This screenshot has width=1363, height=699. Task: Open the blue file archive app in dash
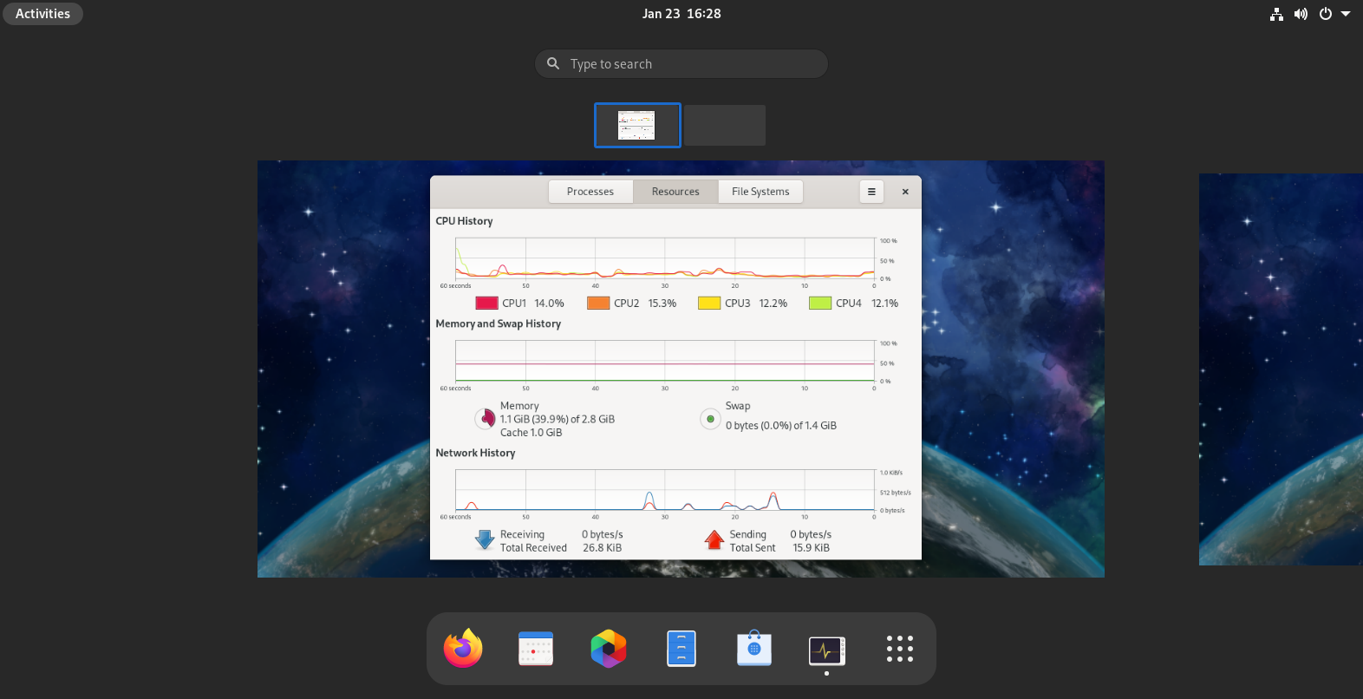(681, 649)
